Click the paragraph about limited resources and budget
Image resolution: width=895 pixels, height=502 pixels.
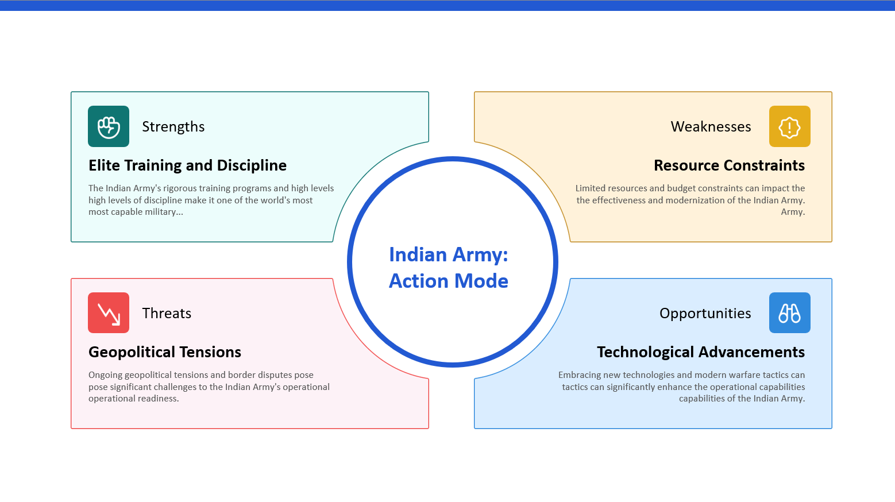690,200
